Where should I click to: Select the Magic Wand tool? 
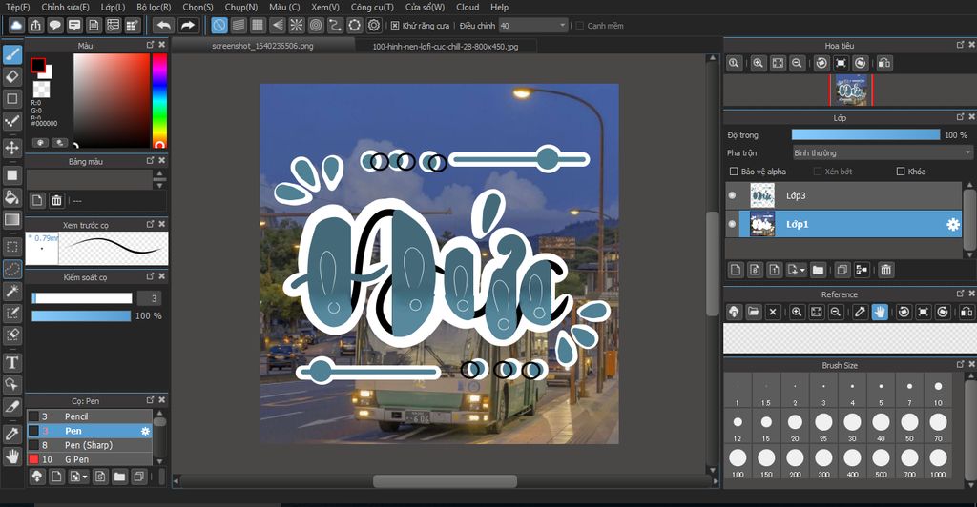(x=11, y=291)
